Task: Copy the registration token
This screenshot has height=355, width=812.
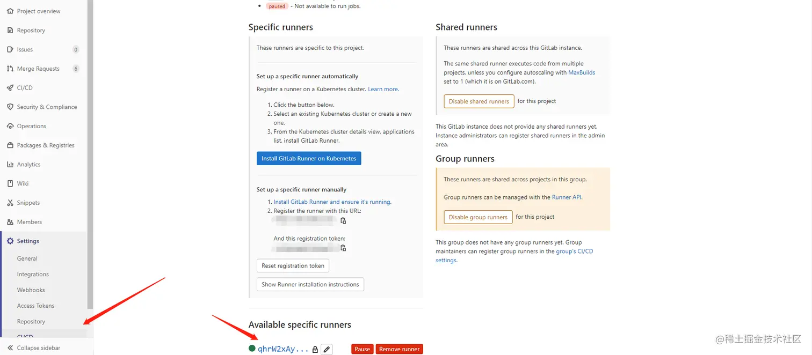Action: (x=343, y=248)
